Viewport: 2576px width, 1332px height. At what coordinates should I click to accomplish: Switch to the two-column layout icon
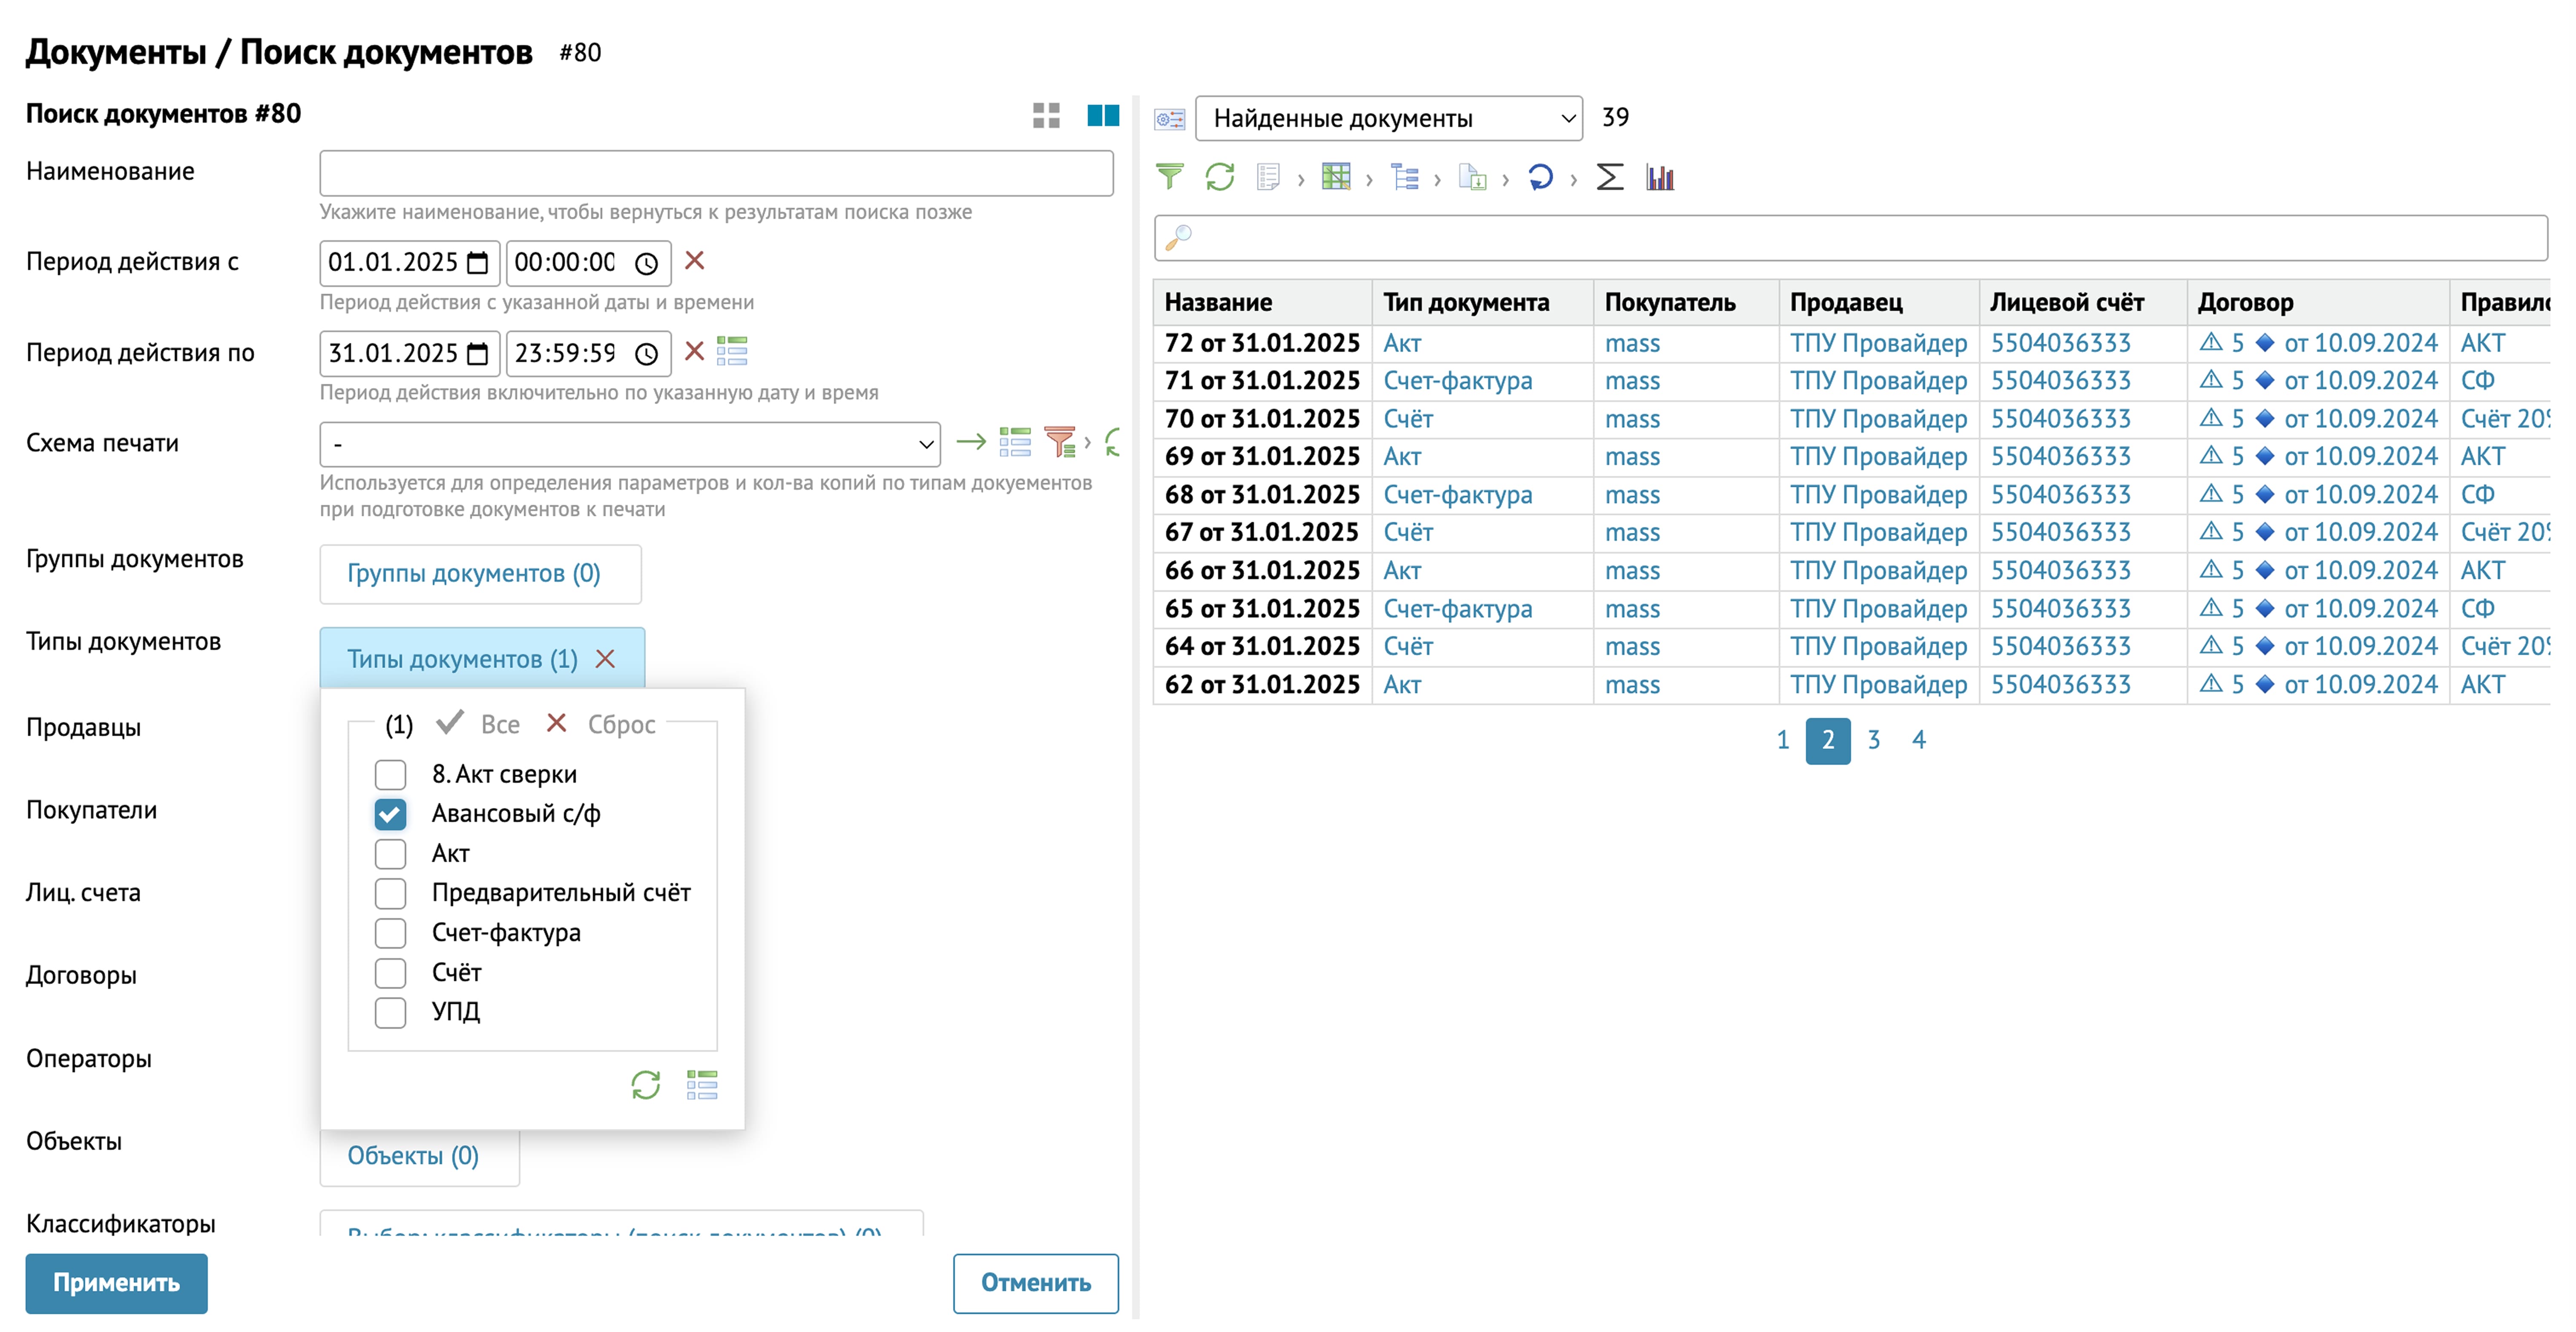[x=1103, y=116]
